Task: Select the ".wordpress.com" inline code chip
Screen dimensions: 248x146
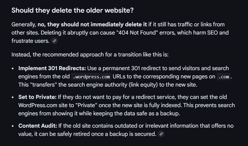Action: coord(91,77)
